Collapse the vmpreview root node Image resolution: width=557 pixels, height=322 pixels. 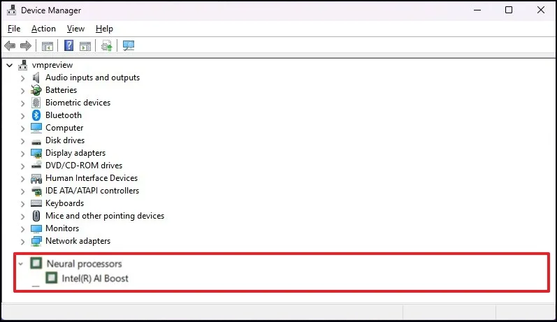tap(10, 66)
